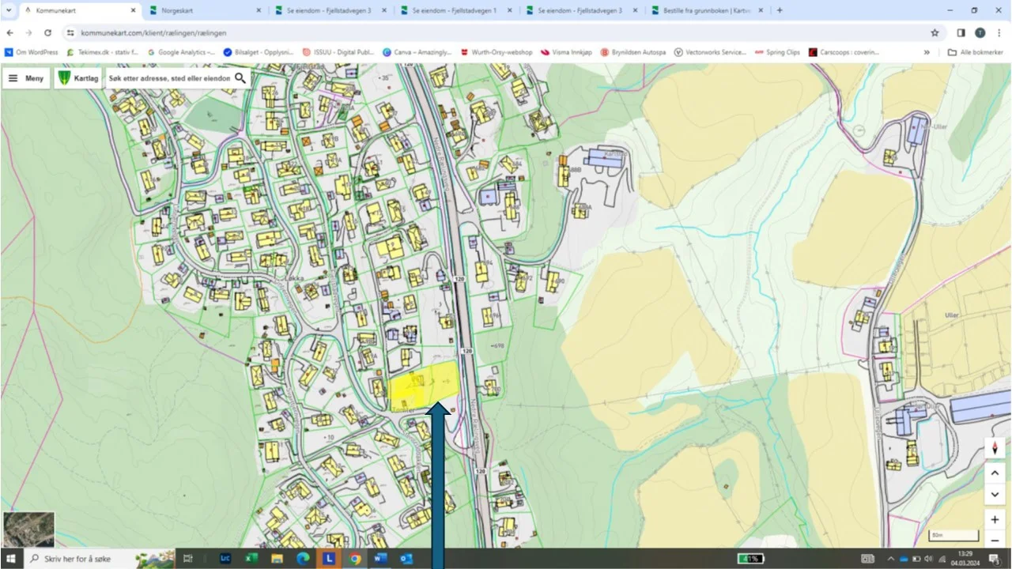Image resolution: width=1012 pixels, height=569 pixels.
Task: Open the Canva bookmark
Action: pyautogui.click(x=417, y=52)
